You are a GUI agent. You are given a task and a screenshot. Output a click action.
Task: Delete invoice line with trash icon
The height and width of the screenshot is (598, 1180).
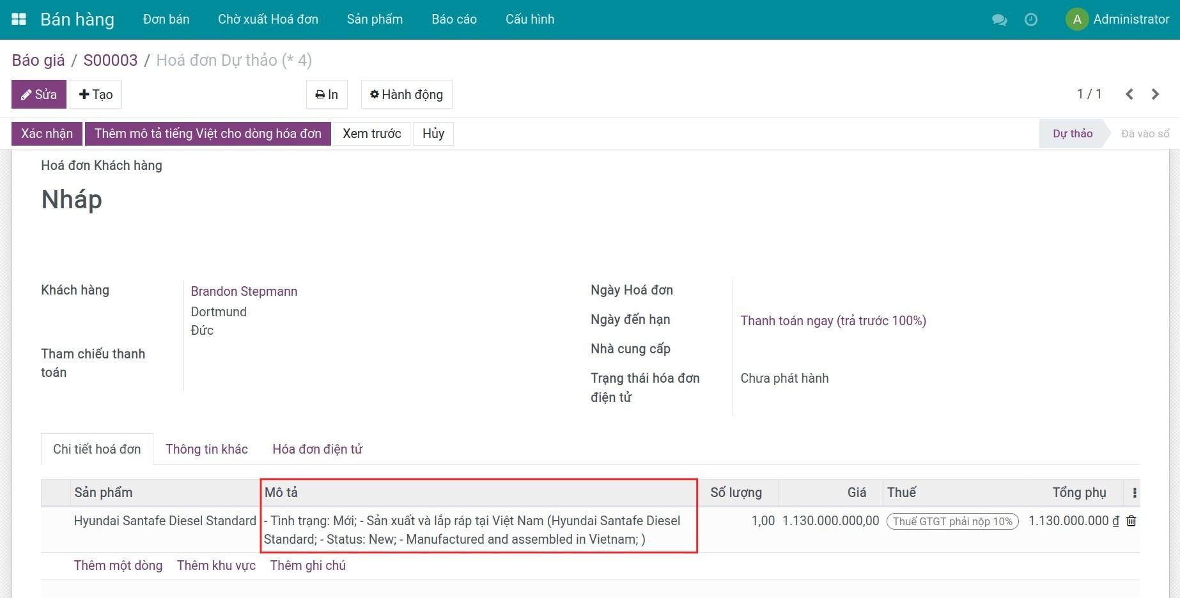[1131, 521]
